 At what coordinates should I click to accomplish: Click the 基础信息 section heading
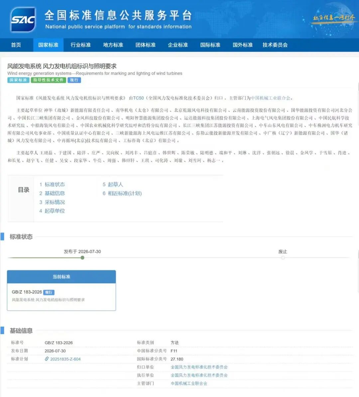point(21,331)
